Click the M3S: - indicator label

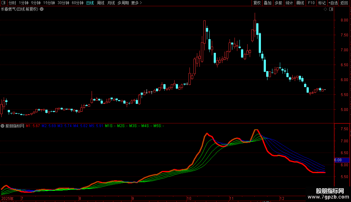pos(134,126)
